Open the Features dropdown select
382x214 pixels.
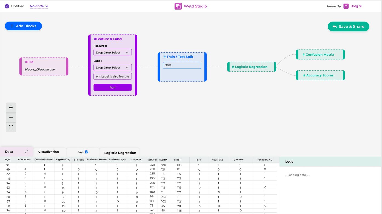[112, 52]
